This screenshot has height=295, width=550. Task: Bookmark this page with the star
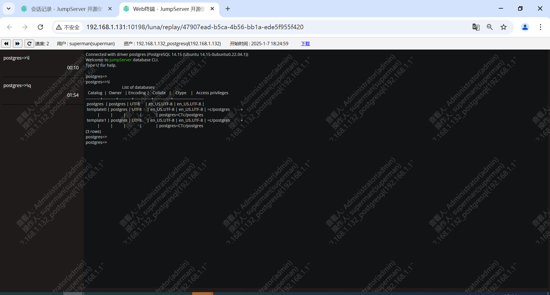[504, 27]
